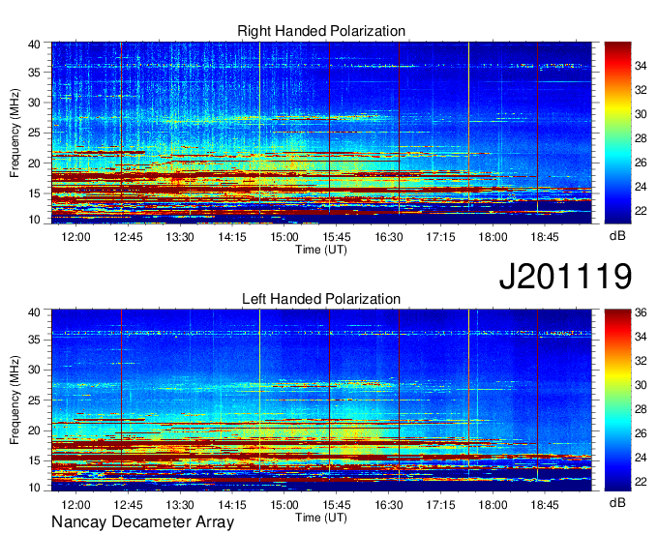Click '26' value on upper color bar scale
This screenshot has width=658, height=534.
[641, 163]
